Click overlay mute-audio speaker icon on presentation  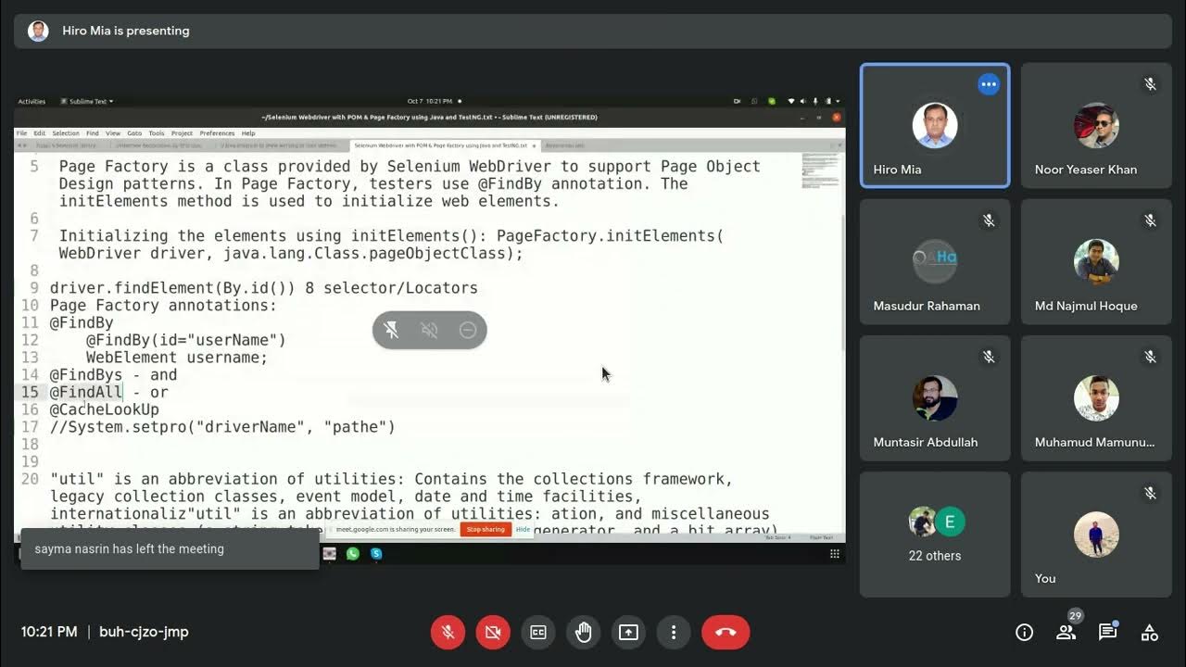[429, 330]
